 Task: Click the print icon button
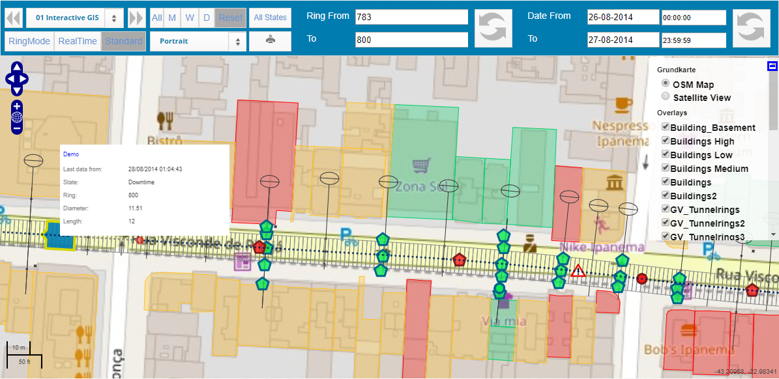[270, 41]
